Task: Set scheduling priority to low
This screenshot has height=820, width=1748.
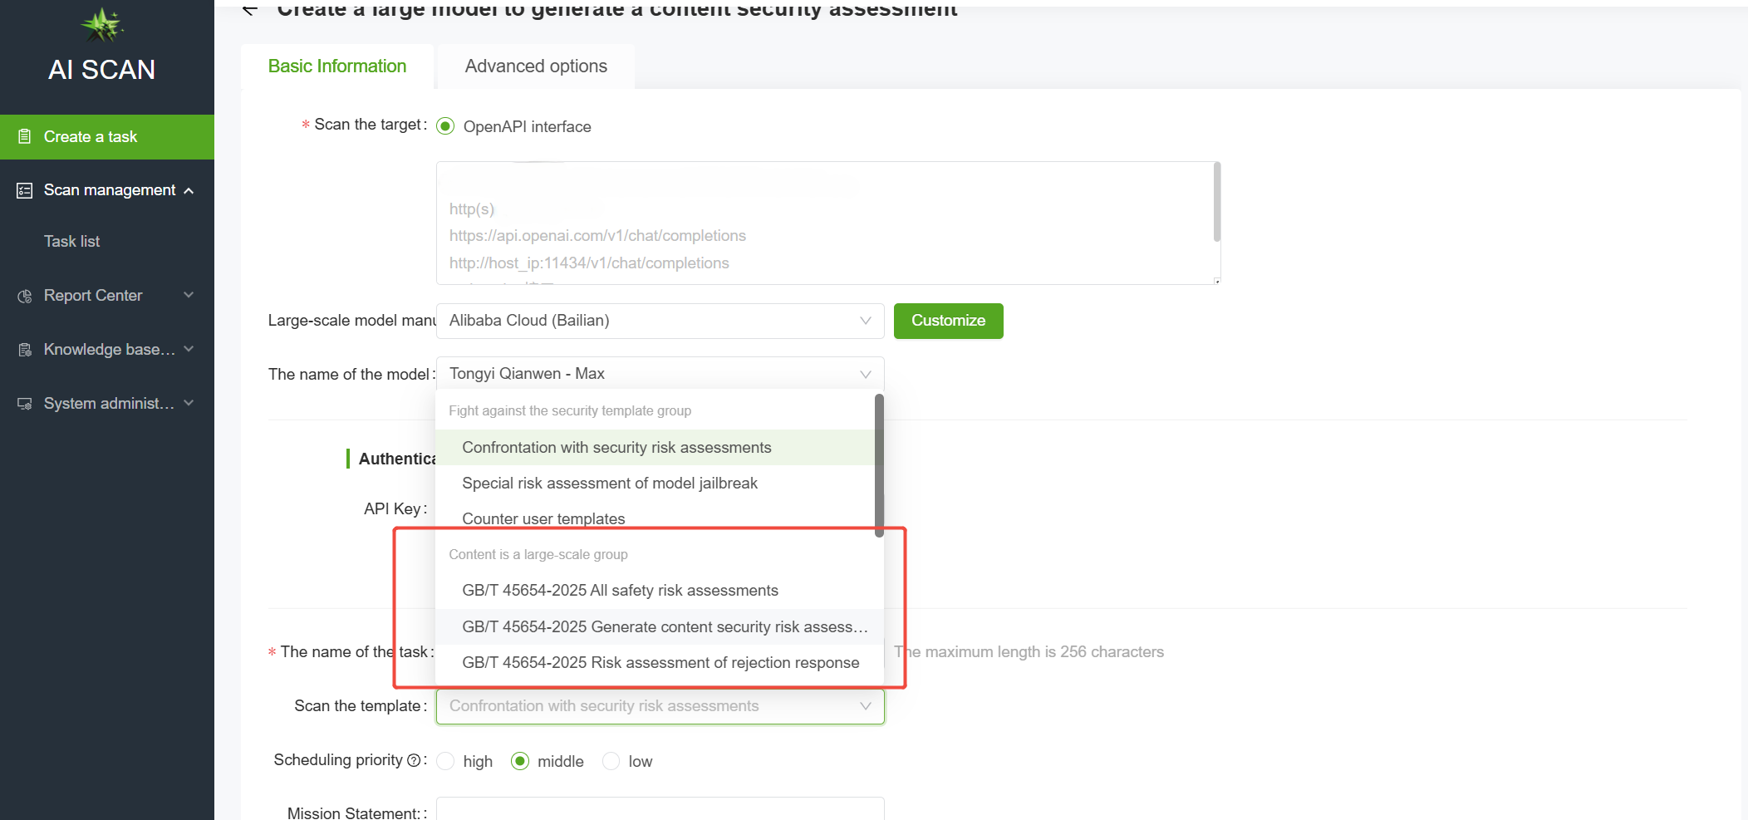Action: pos(611,761)
